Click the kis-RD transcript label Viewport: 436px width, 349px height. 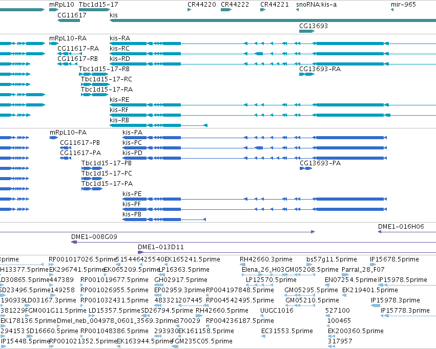point(120,58)
